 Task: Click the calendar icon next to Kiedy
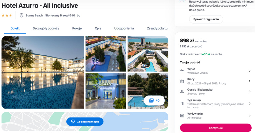tap(182, 81)
